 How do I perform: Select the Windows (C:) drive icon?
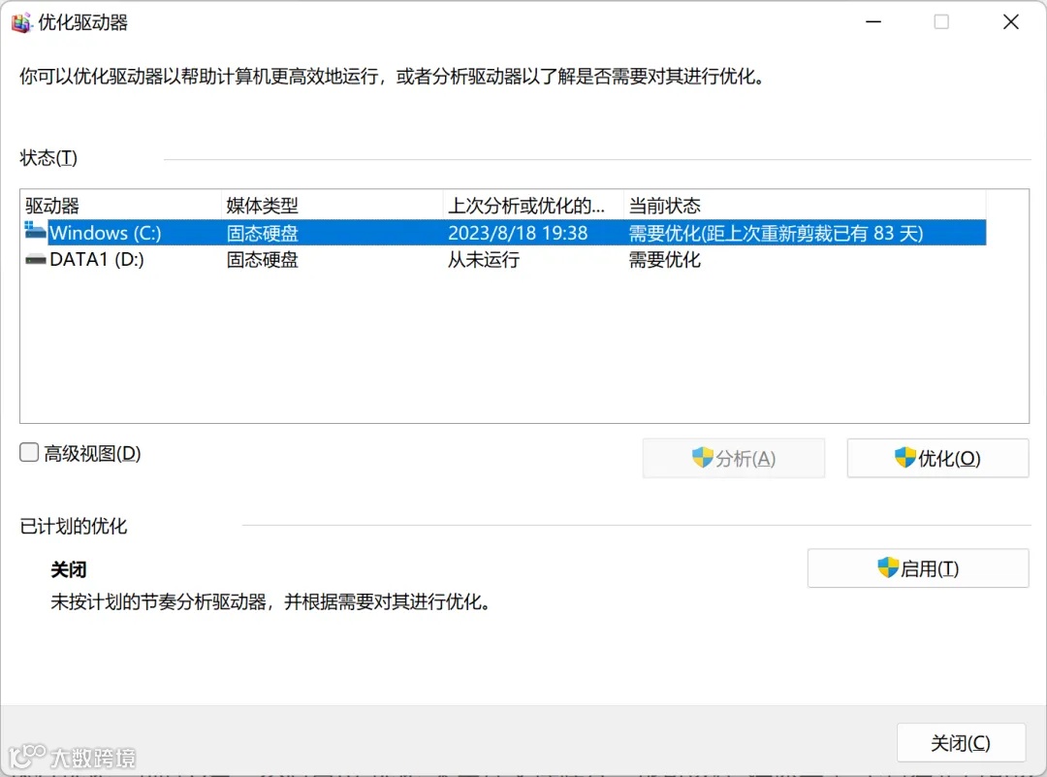coord(35,231)
